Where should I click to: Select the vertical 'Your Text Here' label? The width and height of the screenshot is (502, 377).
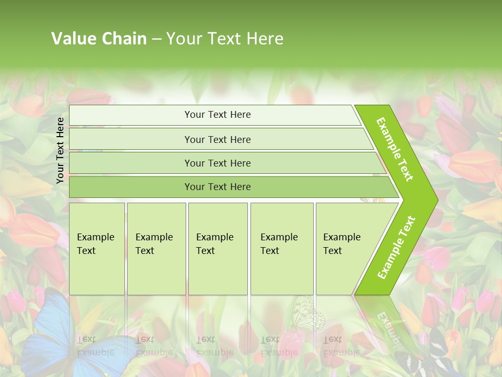(60, 150)
